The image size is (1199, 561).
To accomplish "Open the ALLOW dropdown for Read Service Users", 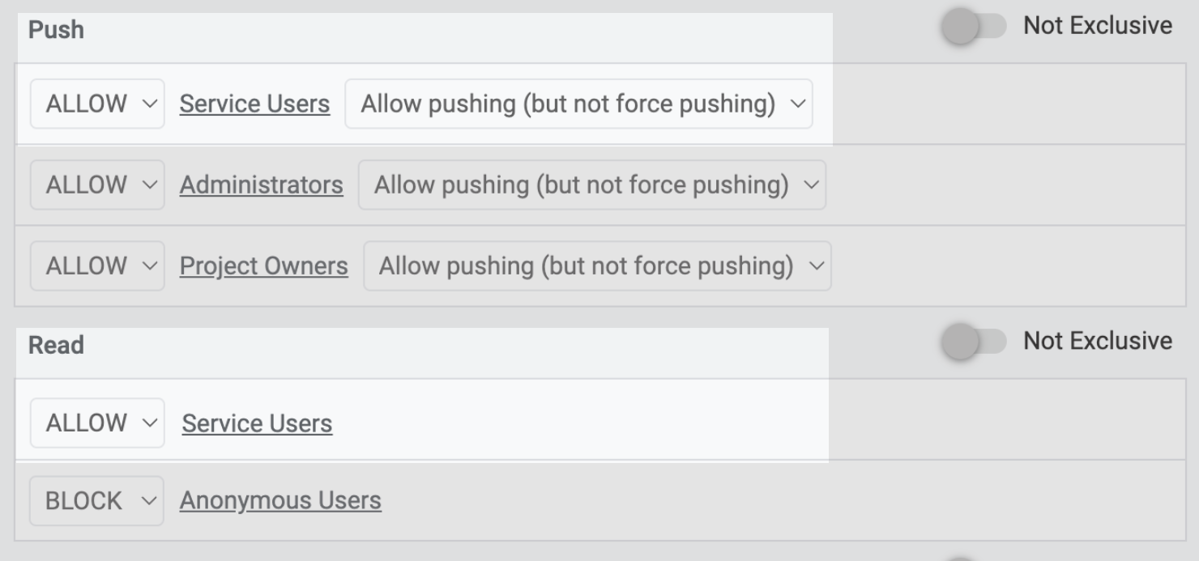I will coord(97,423).
